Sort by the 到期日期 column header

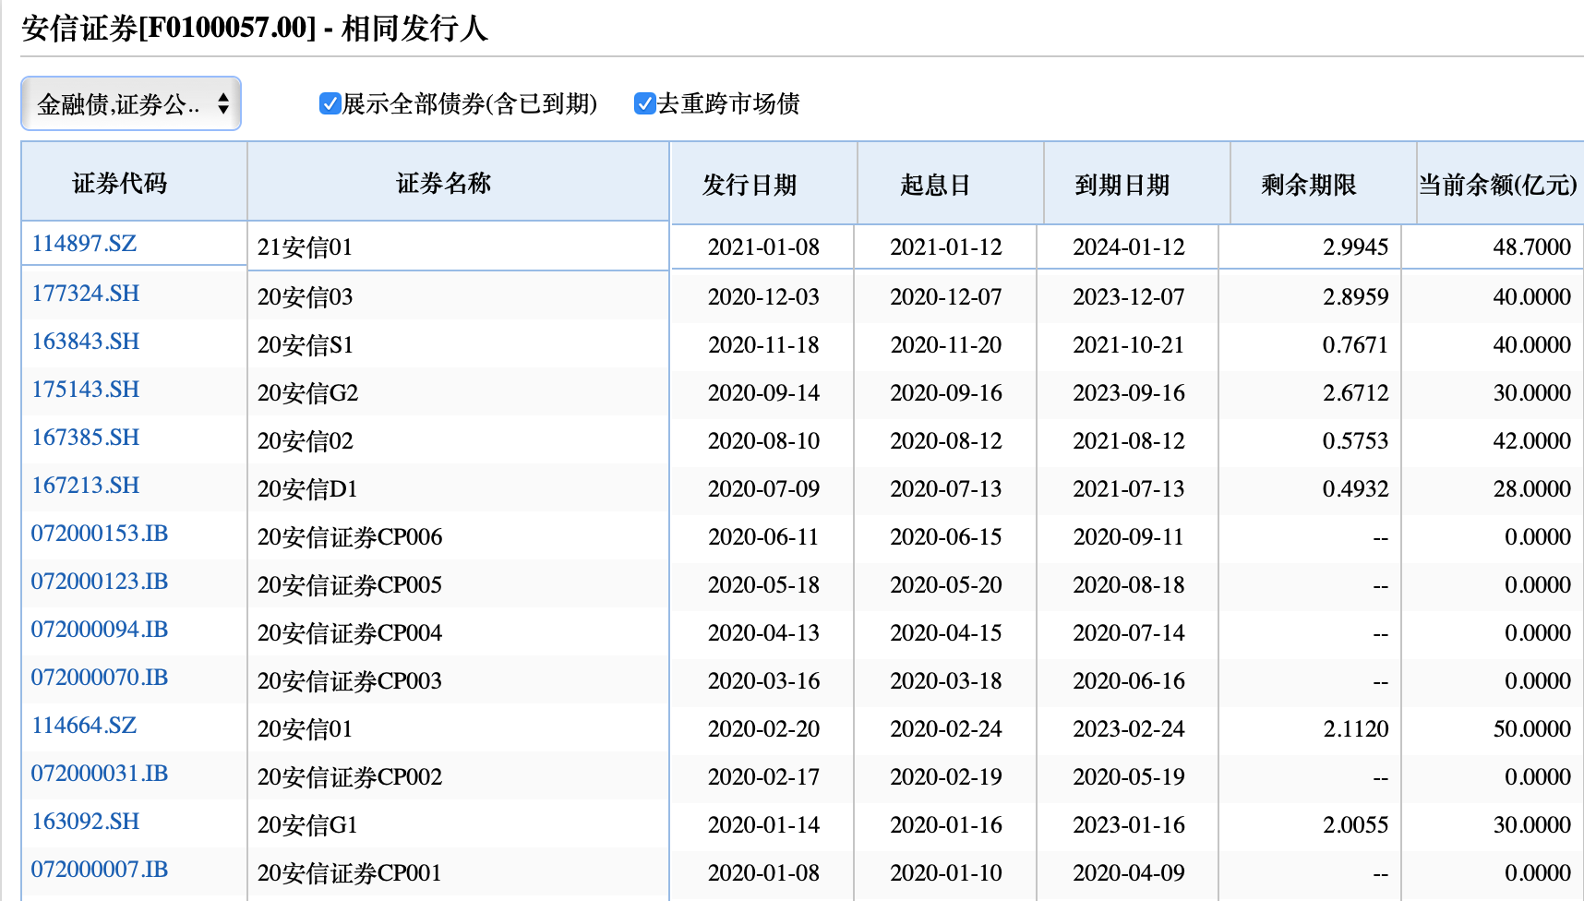pos(1137,184)
